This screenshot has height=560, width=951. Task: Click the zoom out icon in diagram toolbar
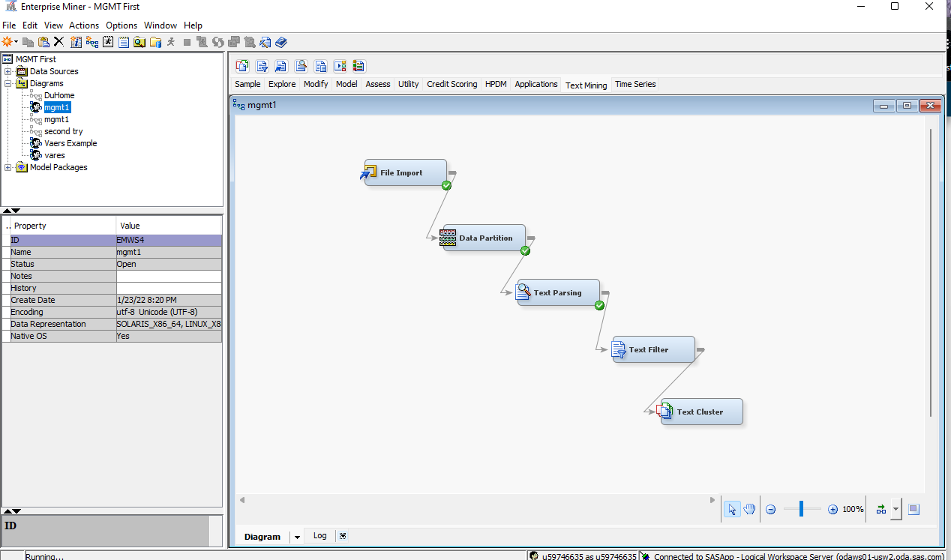(x=770, y=509)
